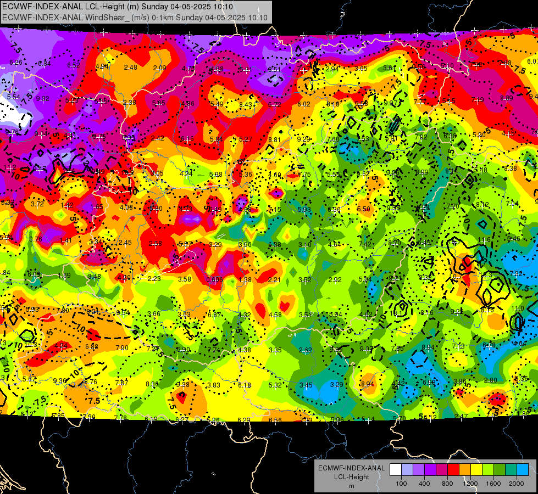Click the legend tick label 800

(x=447, y=484)
